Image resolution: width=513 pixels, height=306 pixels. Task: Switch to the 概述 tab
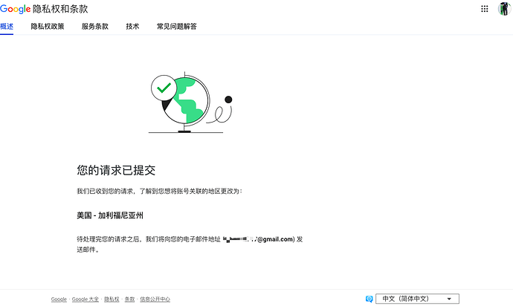[7, 27]
